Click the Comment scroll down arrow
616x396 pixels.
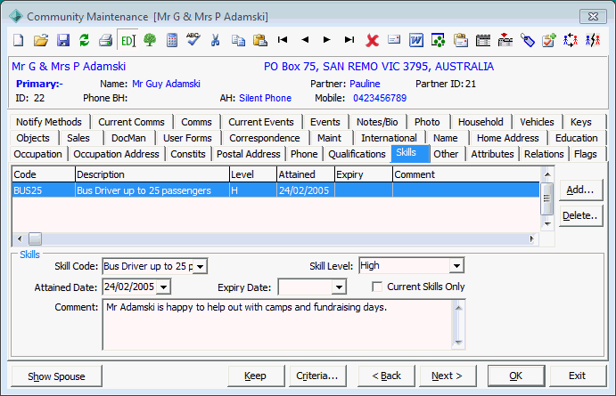[458, 343]
